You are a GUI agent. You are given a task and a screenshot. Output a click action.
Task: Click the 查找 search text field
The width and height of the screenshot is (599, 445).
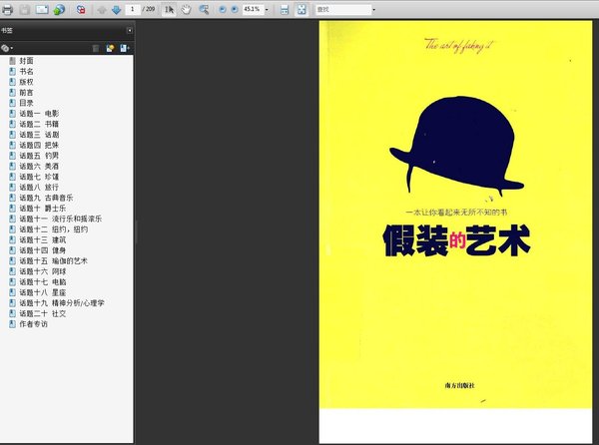(x=340, y=9)
